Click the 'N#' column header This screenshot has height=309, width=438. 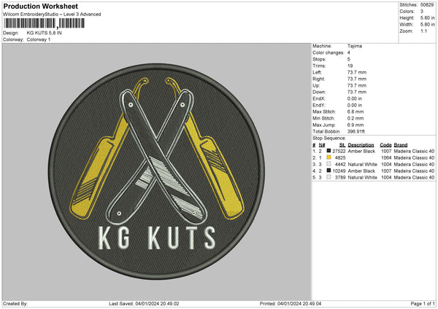322,145
